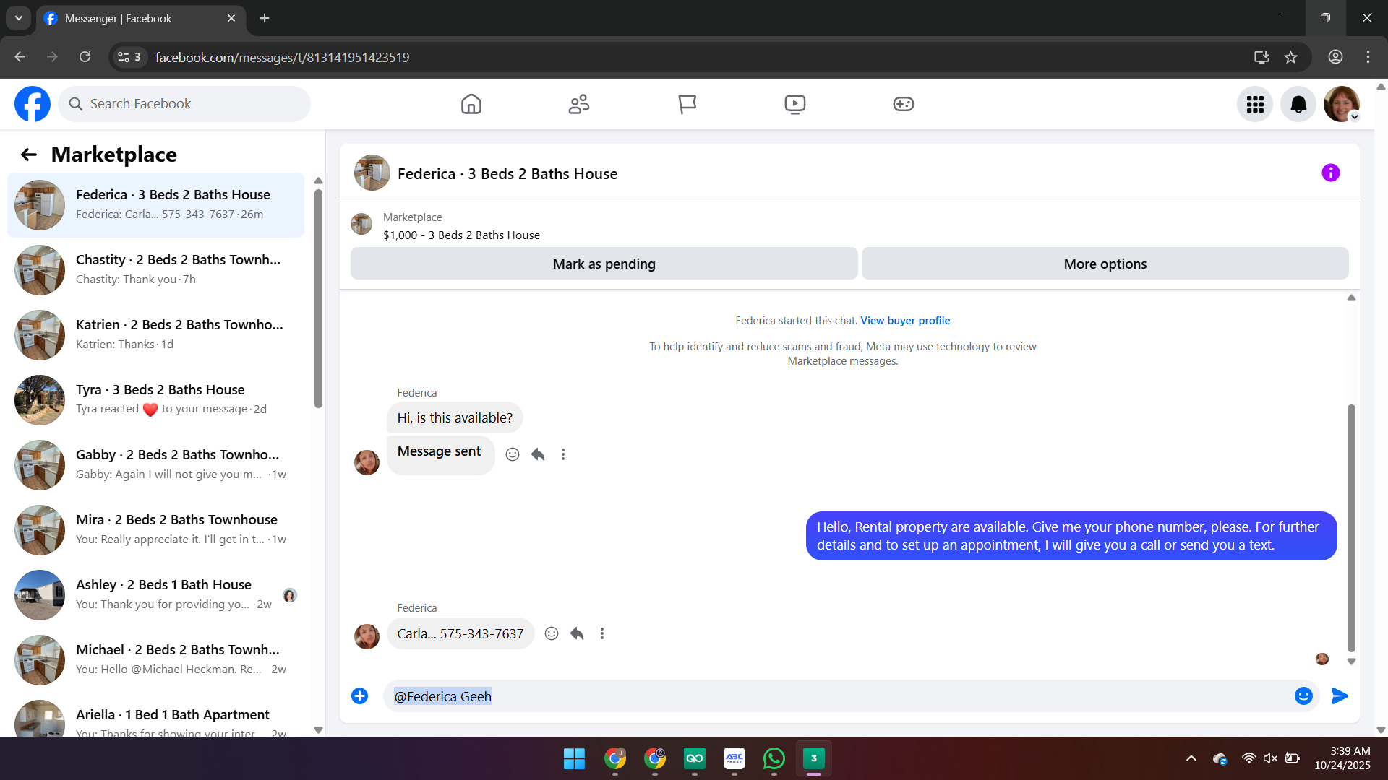The image size is (1388, 780).
Task: Open the Gaming controller icon
Action: click(904, 104)
